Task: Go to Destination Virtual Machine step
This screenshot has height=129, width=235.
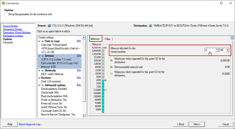Action: (x=17, y=33)
